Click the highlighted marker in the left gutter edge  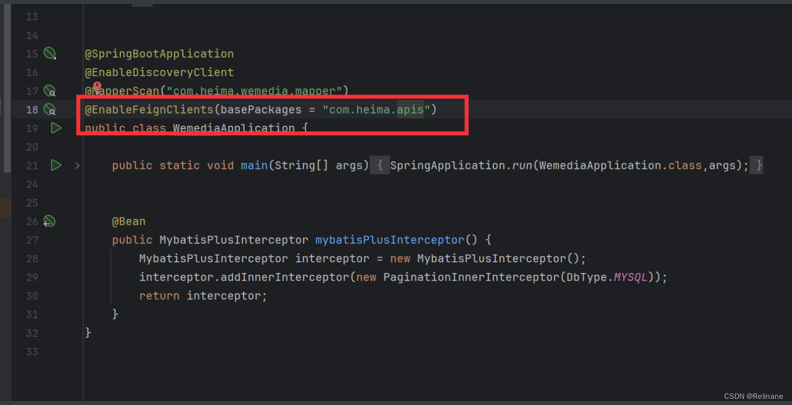click(4, 208)
